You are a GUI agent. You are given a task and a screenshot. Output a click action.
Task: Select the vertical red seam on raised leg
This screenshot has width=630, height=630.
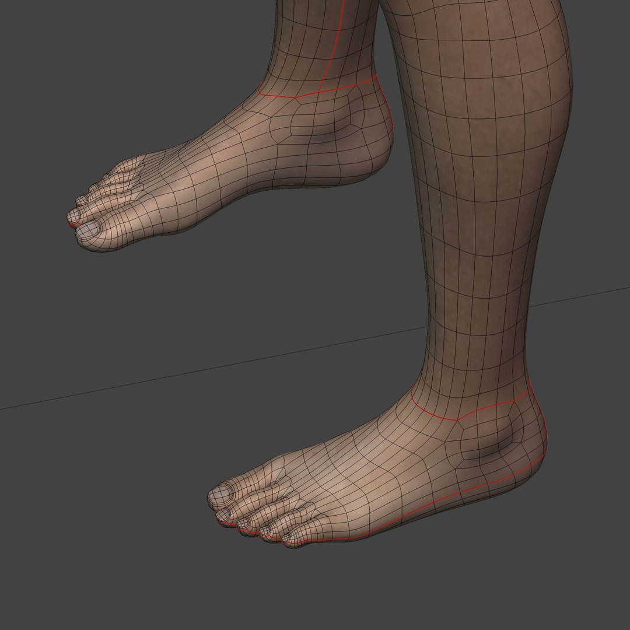[332, 44]
